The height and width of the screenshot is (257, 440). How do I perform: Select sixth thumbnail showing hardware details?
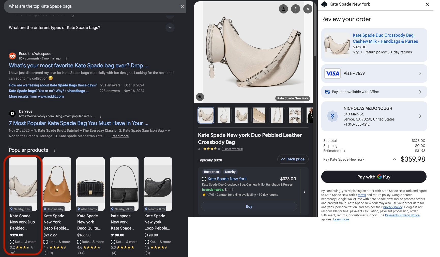click(295, 115)
